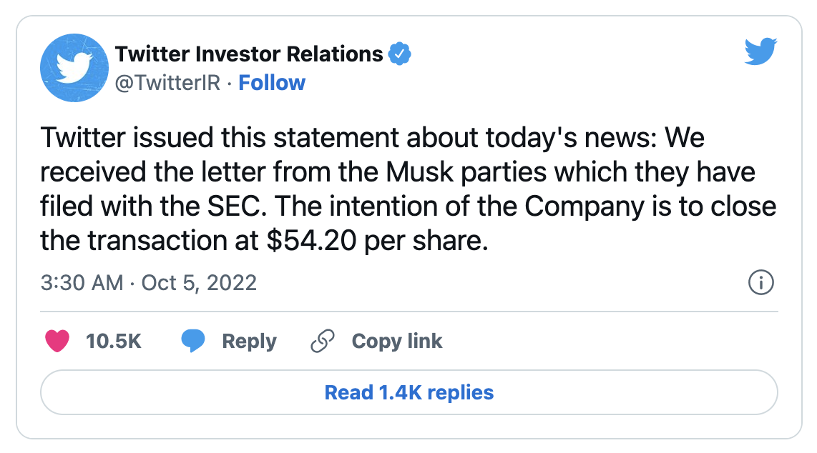
Task: Like the tweet with the heart icon
Action: pos(57,342)
